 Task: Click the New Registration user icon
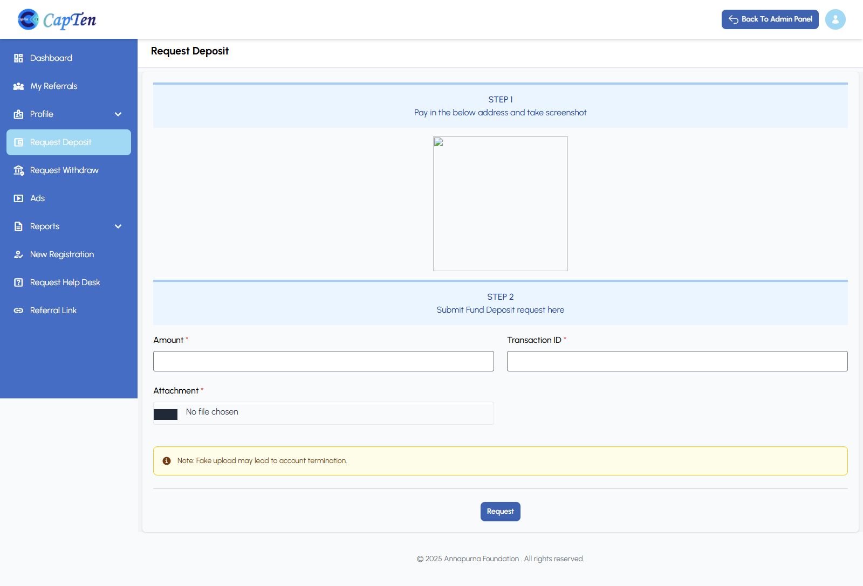click(x=18, y=254)
